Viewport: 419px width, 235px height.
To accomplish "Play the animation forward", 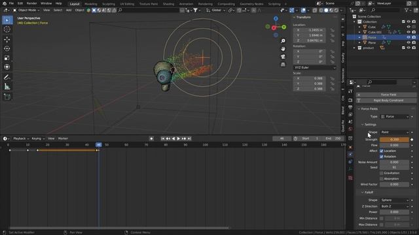I will pyautogui.click(x=179, y=138).
